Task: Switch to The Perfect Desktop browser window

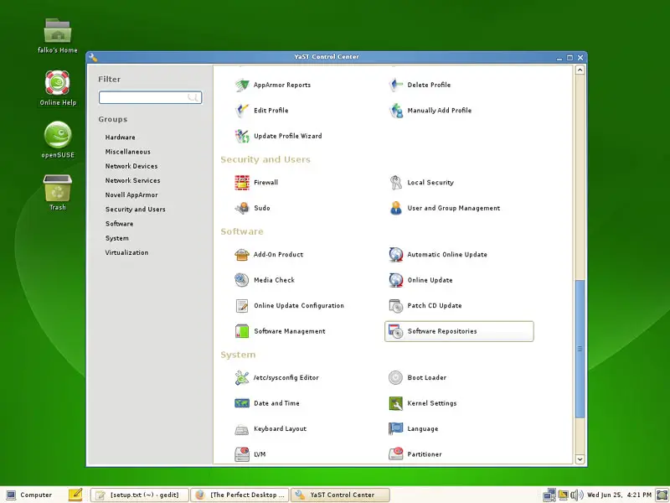Action: pyautogui.click(x=240, y=495)
